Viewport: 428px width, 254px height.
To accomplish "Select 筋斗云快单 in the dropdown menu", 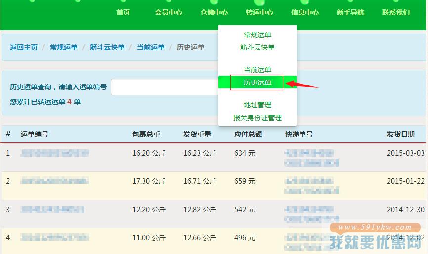I will tap(257, 47).
